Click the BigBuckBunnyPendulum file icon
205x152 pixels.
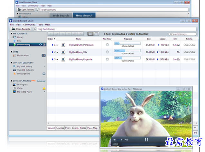coord(63,45)
